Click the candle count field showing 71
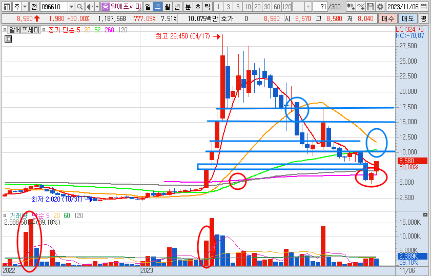Screen dimensions: 431x276 320,7
